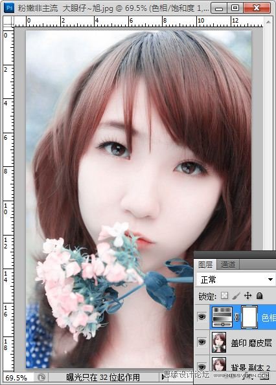Toggle visibility of 背景 副本 2 layer
The image size is (276, 385).
coord(201,367)
